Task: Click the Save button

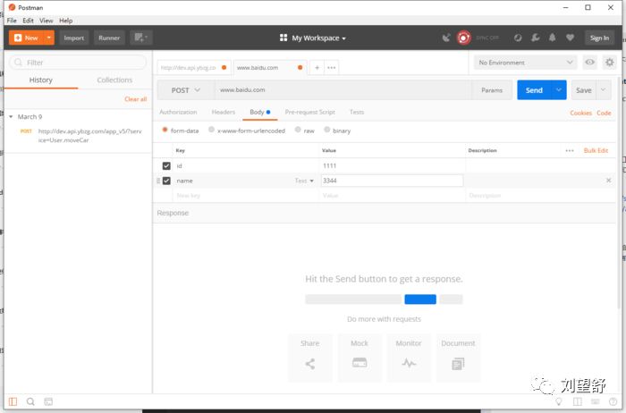Action: pos(584,90)
